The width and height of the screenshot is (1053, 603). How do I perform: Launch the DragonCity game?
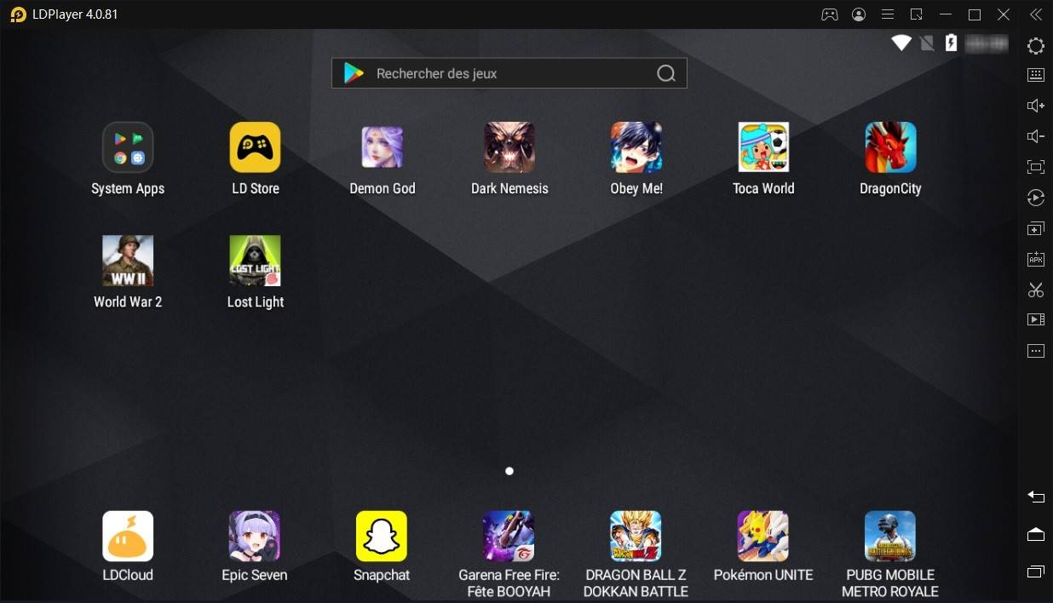click(x=890, y=147)
